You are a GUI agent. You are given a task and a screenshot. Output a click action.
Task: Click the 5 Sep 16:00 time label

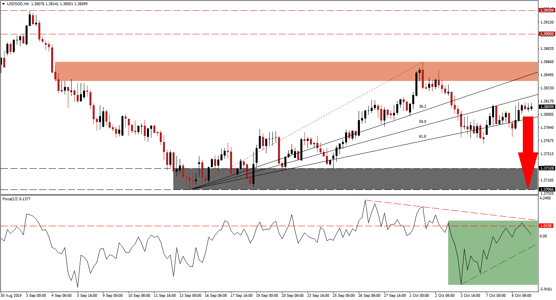coord(87,296)
